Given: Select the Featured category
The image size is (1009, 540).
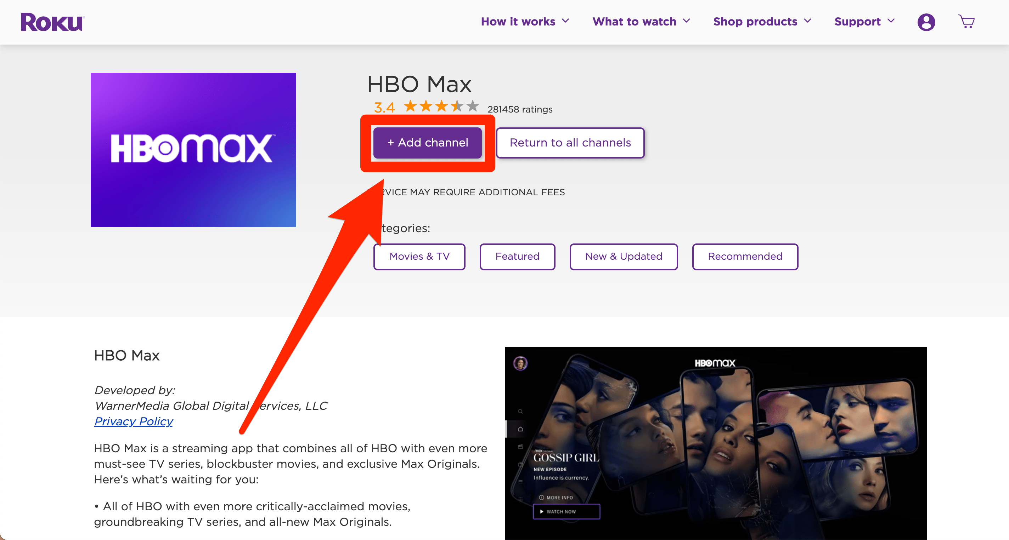Looking at the screenshot, I should coord(517,256).
